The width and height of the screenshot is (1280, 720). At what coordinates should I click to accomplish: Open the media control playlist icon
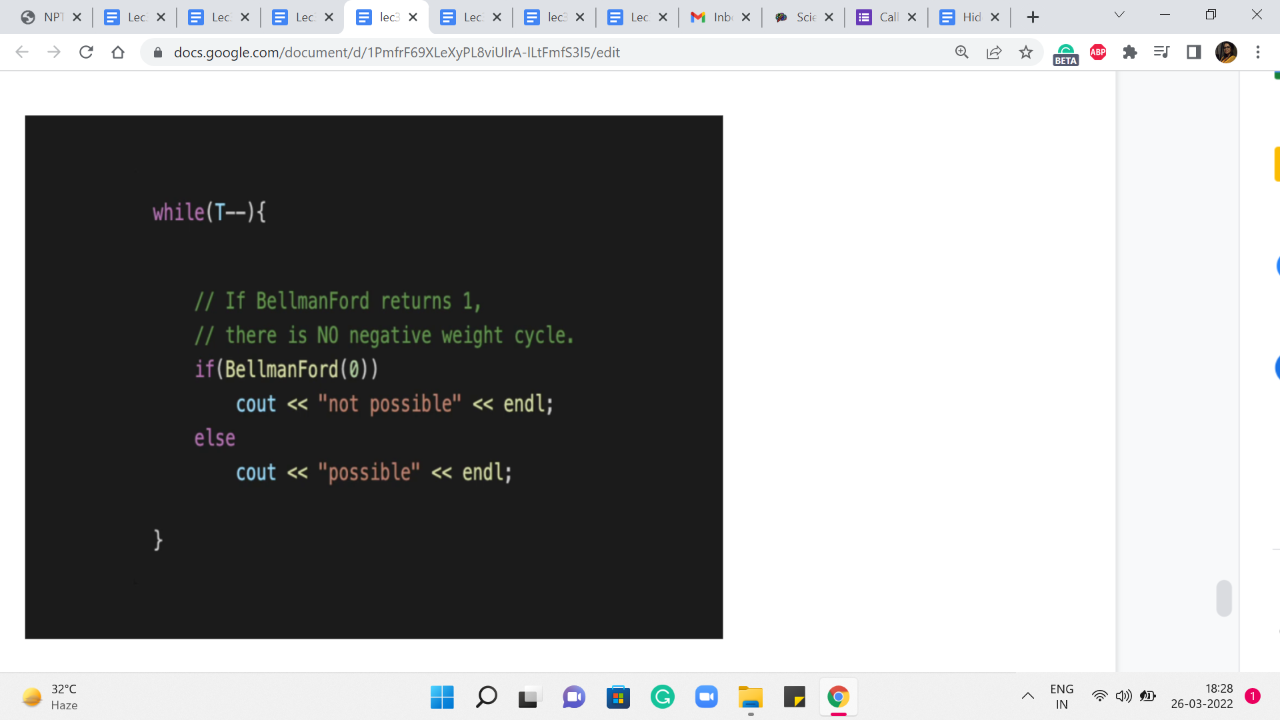click(1161, 52)
